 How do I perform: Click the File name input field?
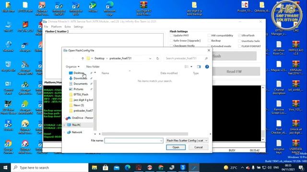(134, 140)
